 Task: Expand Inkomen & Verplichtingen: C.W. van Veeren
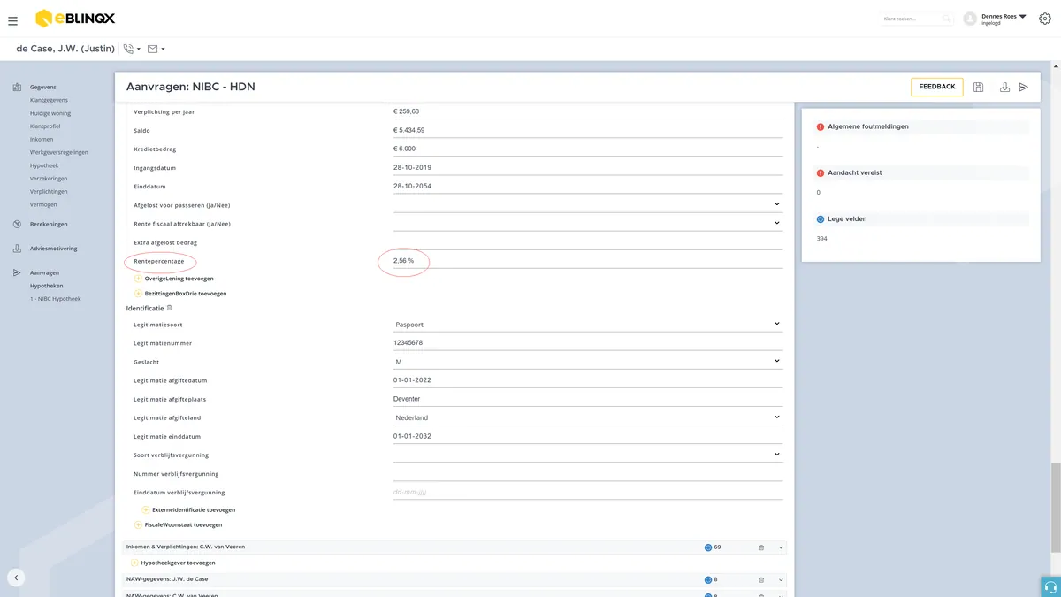781,547
